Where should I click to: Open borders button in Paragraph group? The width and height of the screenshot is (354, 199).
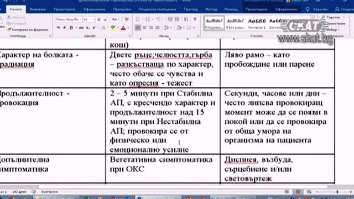tap(189, 28)
